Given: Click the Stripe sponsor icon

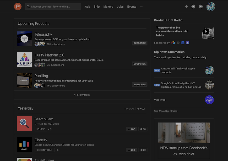Looking at the screenshot, I should pos(188,42).
